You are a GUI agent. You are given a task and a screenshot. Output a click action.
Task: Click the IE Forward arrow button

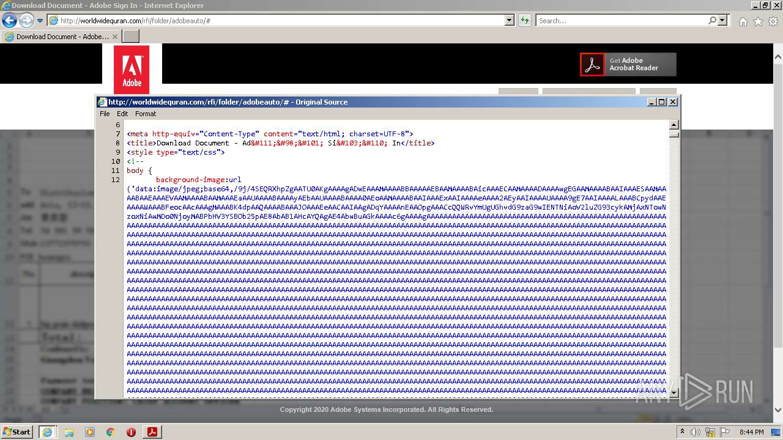[26, 20]
